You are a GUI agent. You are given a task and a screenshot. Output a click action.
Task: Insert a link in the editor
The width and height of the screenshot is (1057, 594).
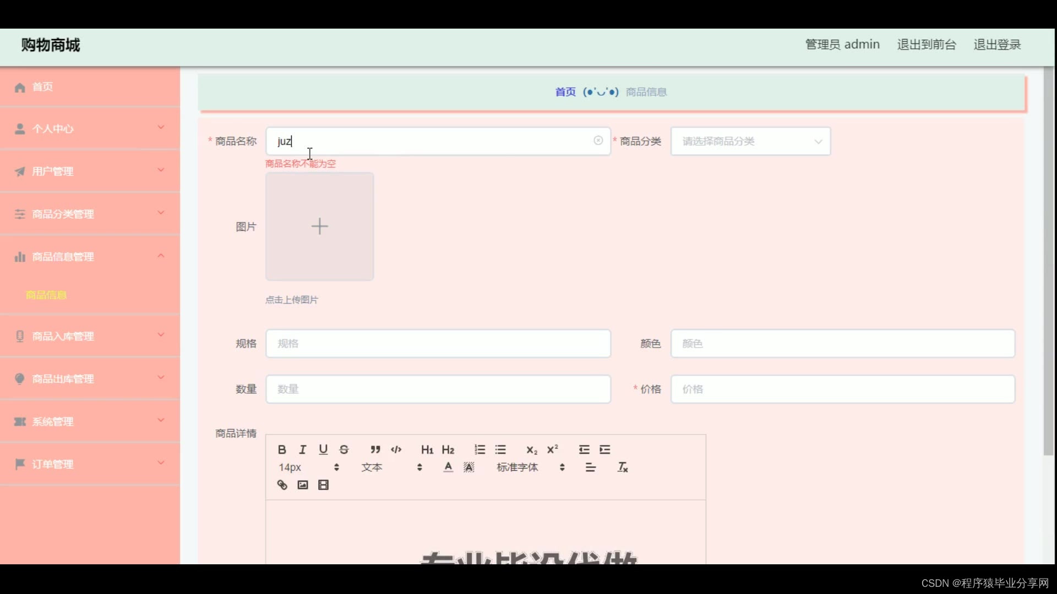click(x=282, y=485)
